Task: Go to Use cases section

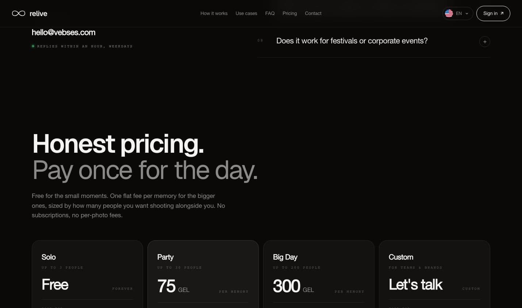Action: coord(246,13)
